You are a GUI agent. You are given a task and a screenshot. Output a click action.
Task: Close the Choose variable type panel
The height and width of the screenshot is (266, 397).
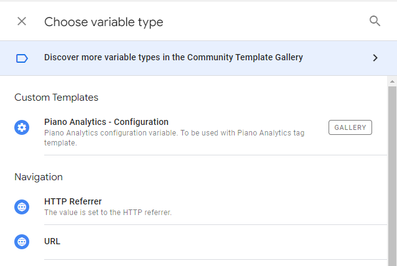22,22
